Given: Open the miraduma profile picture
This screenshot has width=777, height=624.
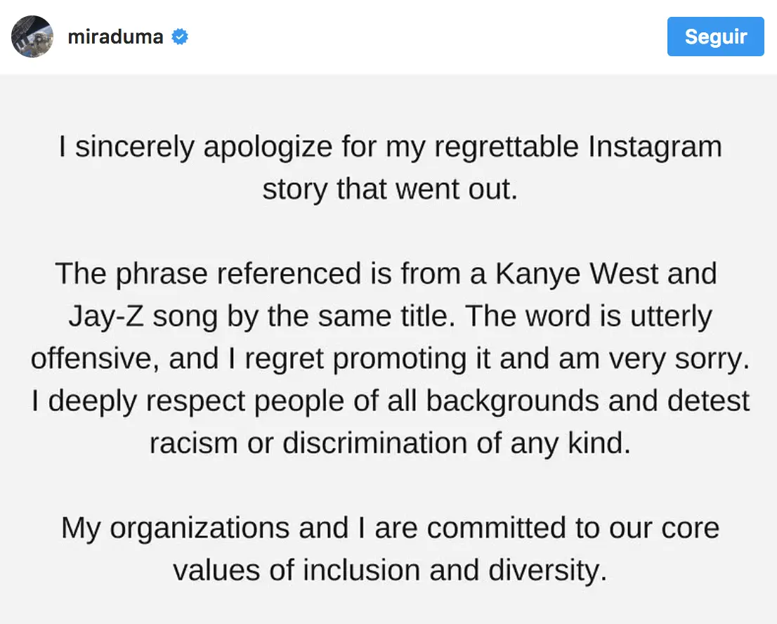Looking at the screenshot, I should (32, 37).
